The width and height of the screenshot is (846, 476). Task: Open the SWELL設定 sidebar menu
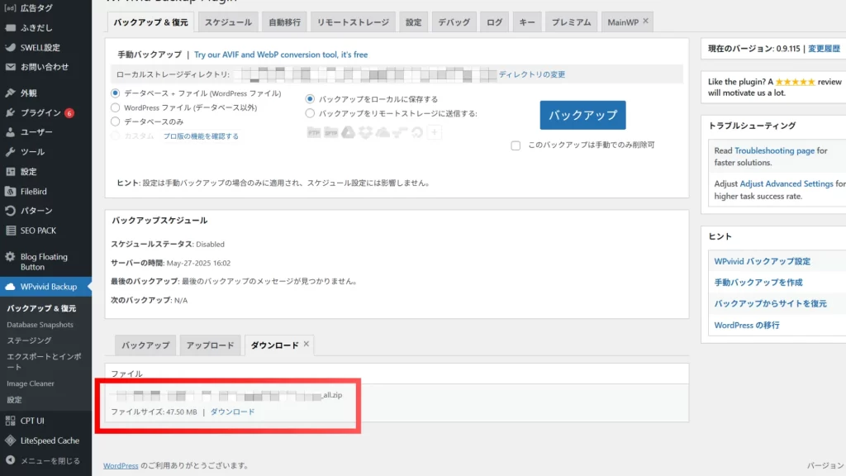click(40, 48)
